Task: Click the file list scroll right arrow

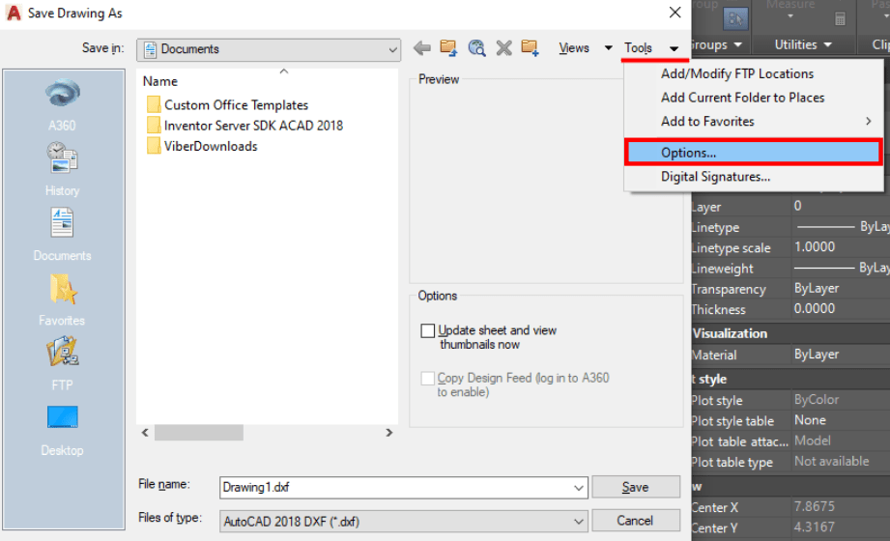Action: pyautogui.click(x=389, y=433)
